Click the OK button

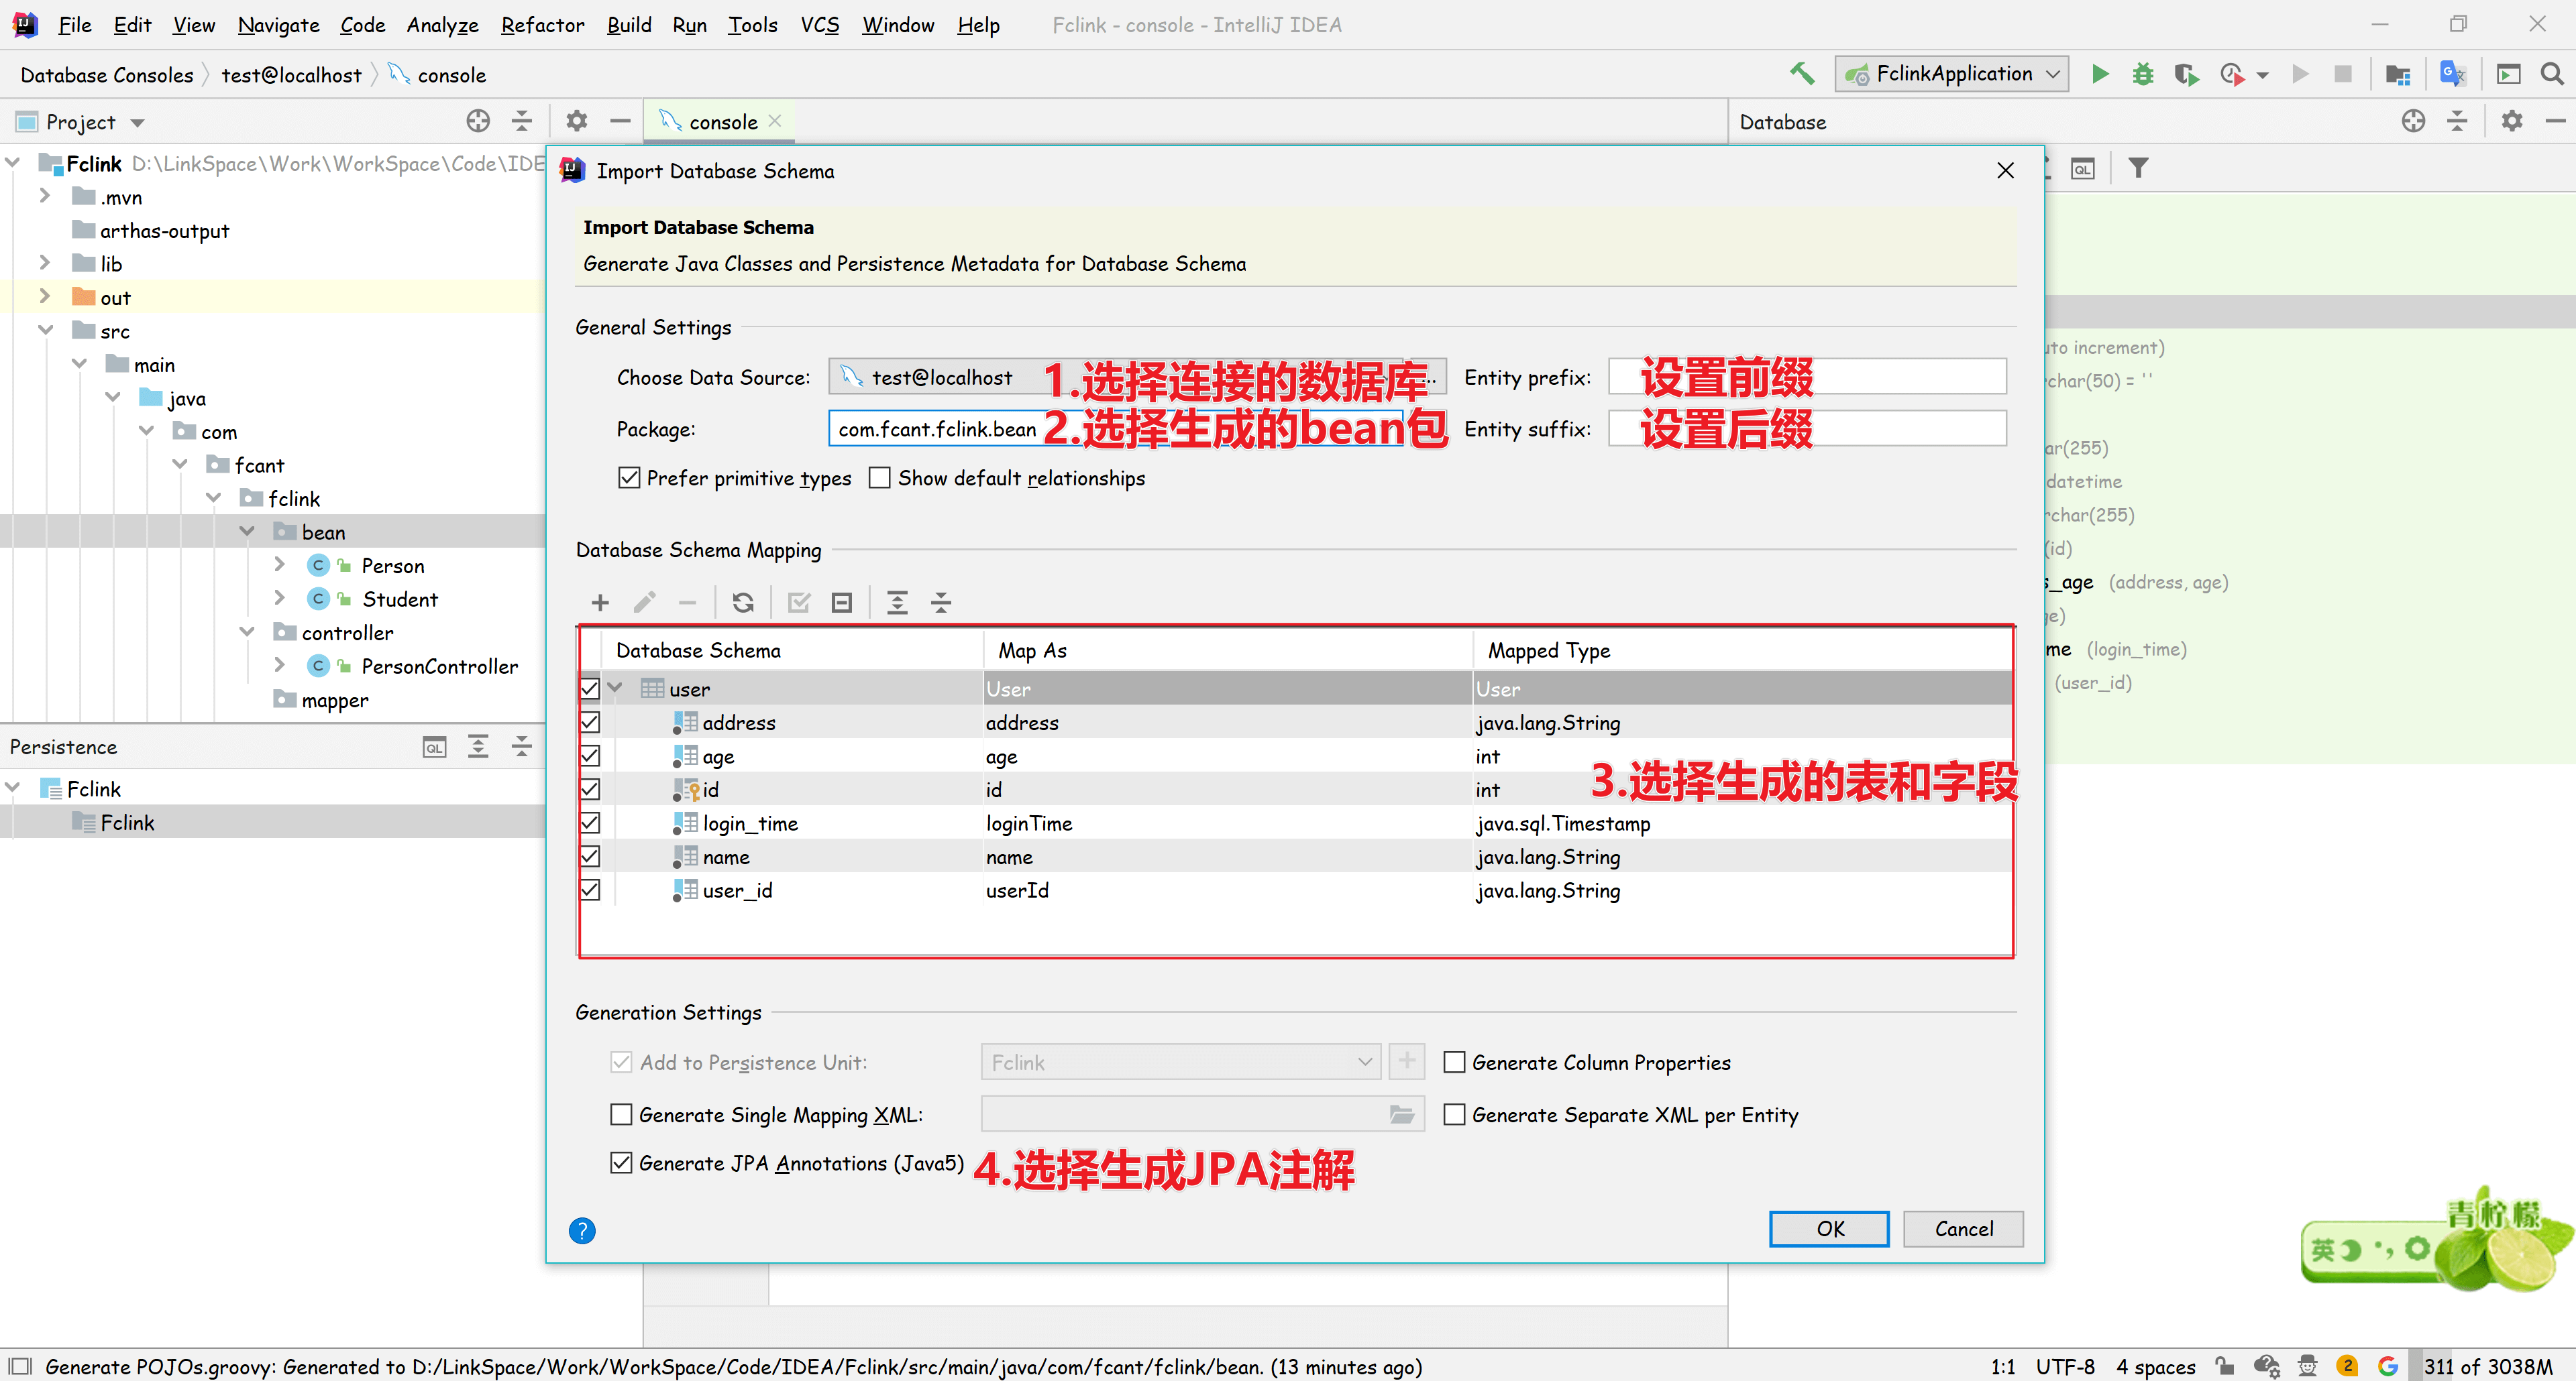tap(1829, 1228)
